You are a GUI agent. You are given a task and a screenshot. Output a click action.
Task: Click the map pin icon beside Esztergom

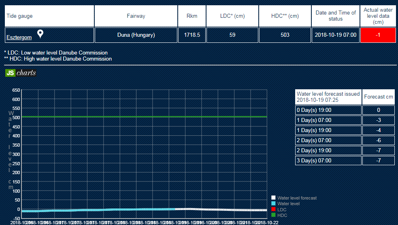click(40, 34)
